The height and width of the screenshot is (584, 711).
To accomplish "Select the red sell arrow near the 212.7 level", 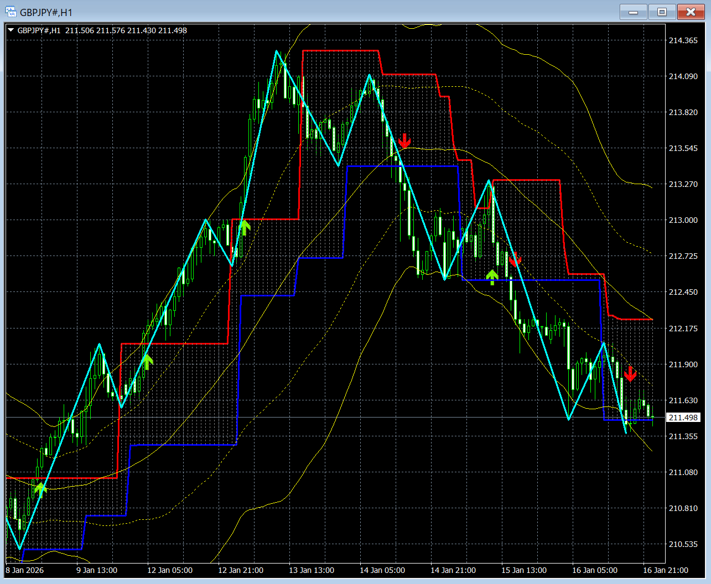I will 515,259.
